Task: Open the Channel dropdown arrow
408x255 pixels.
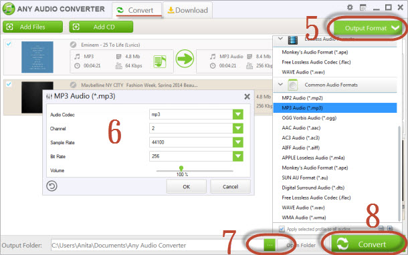Action: tap(238, 128)
